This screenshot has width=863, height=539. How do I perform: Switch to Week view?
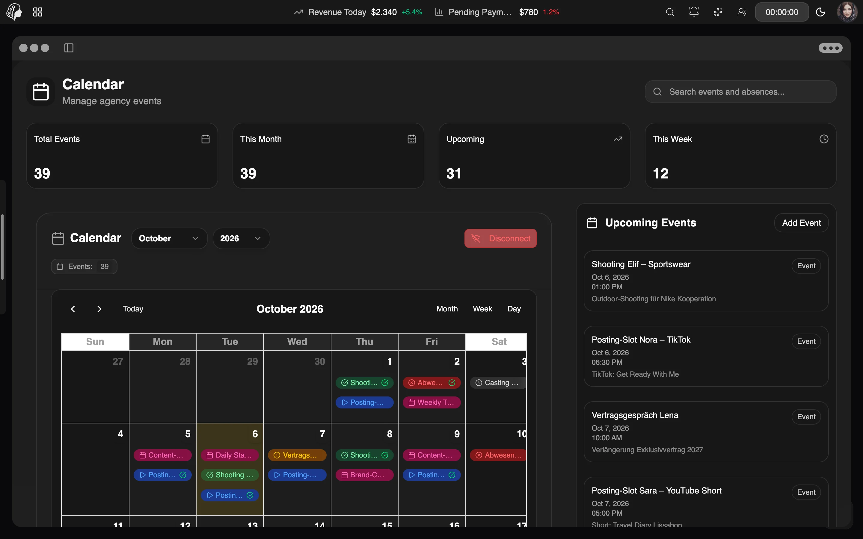coord(482,309)
